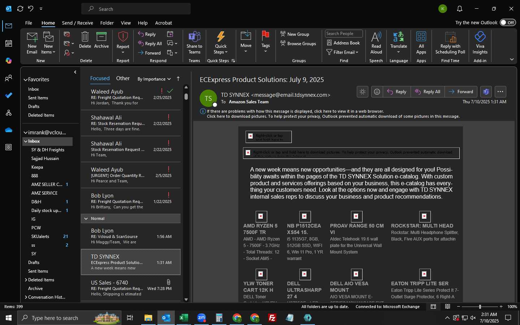This screenshot has width=520, height=325.
Task: Open the People contacts icon in left rail
Action: click(x=9, y=78)
